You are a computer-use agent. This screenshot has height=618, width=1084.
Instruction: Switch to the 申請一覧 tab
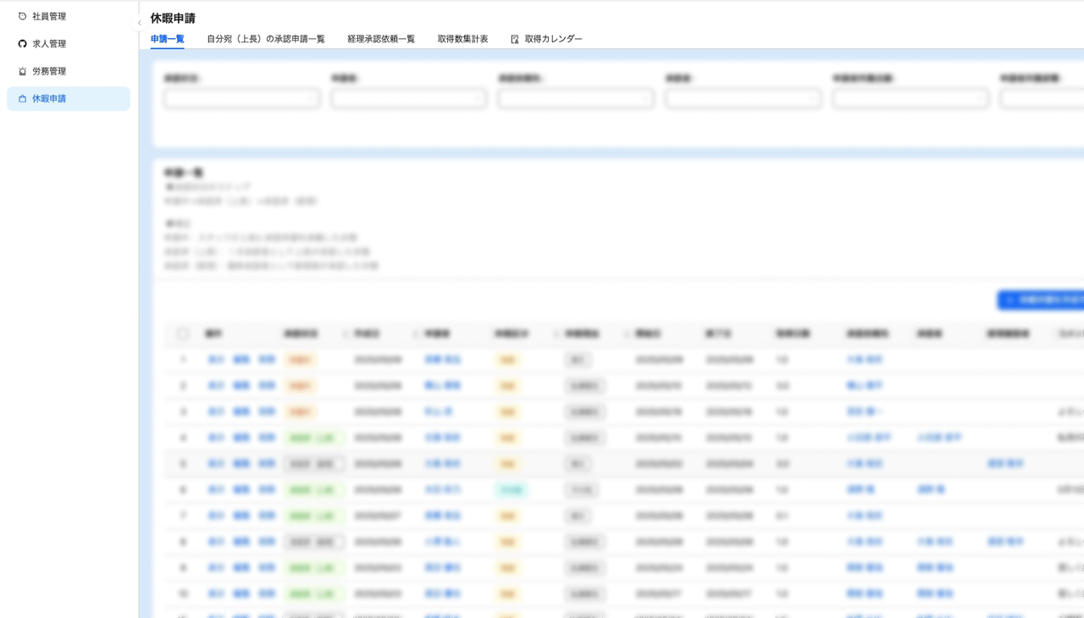(x=168, y=39)
